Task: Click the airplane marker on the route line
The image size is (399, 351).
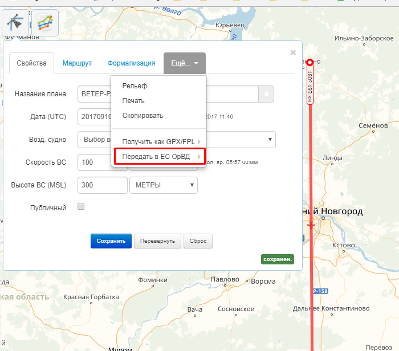Action: (x=311, y=225)
